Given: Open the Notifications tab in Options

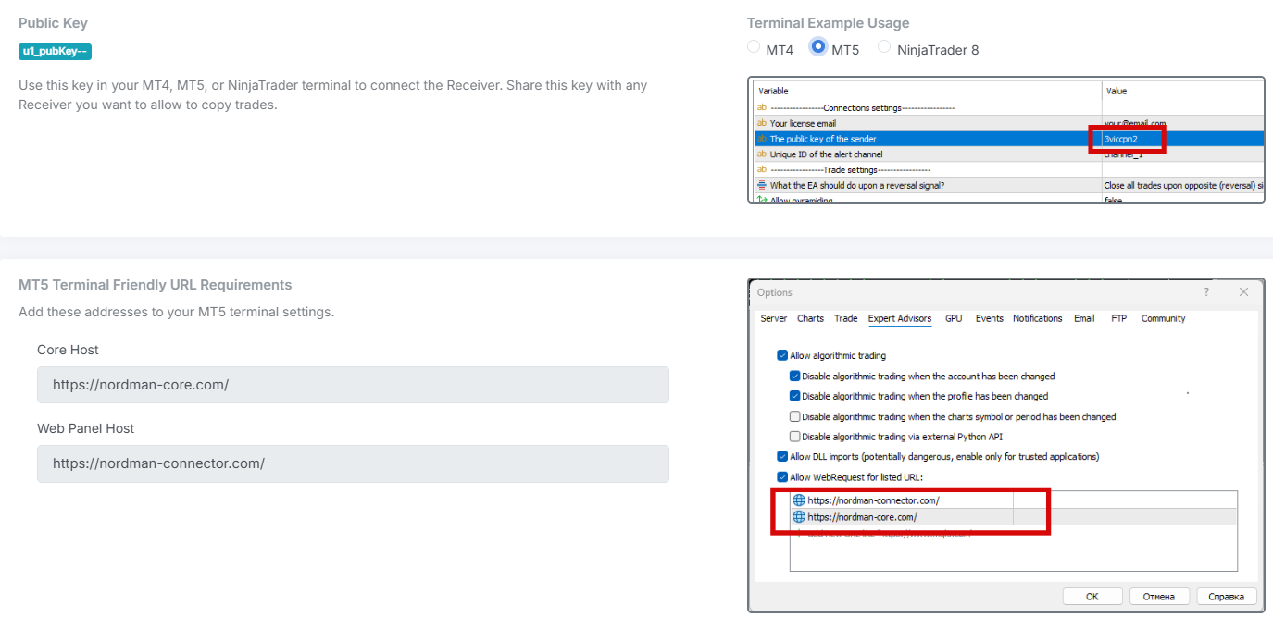Looking at the screenshot, I should 1038,318.
